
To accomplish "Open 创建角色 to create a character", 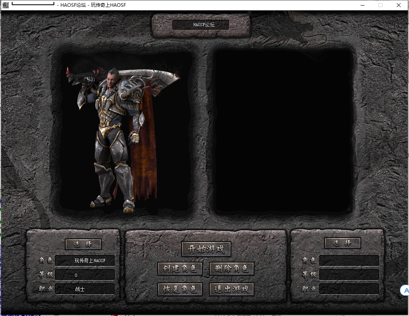I will (x=180, y=269).
